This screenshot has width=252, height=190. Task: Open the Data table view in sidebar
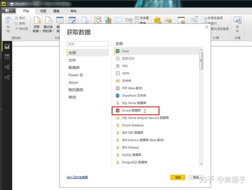click(x=7, y=57)
